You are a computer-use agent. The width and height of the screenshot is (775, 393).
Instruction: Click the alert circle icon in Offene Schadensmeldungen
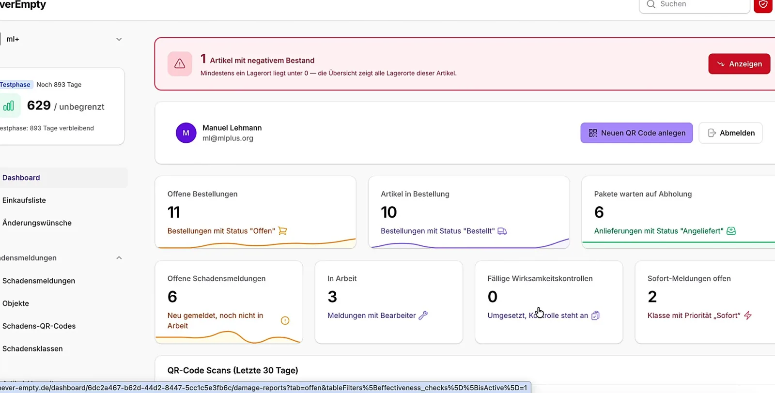pyautogui.click(x=285, y=320)
